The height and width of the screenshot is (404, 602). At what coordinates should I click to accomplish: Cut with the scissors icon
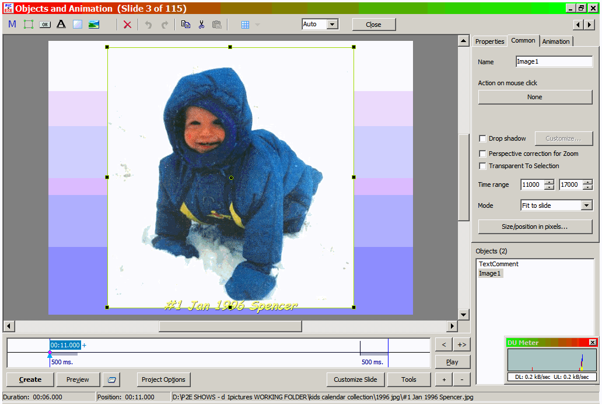[x=201, y=24]
